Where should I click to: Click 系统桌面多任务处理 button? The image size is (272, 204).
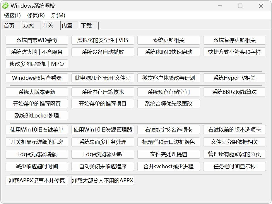pyautogui.click(x=103, y=142)
